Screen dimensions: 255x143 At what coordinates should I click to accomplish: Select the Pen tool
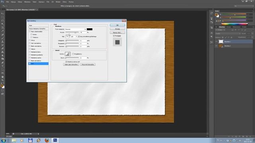(x=2, y=63)
